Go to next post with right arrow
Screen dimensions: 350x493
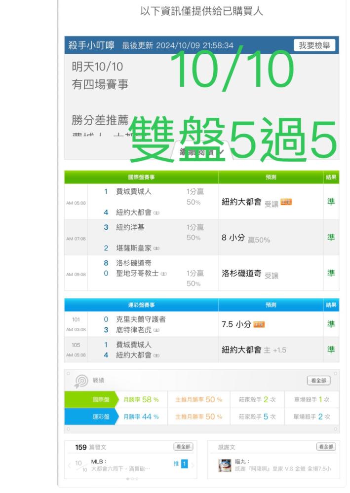point(193,465)
